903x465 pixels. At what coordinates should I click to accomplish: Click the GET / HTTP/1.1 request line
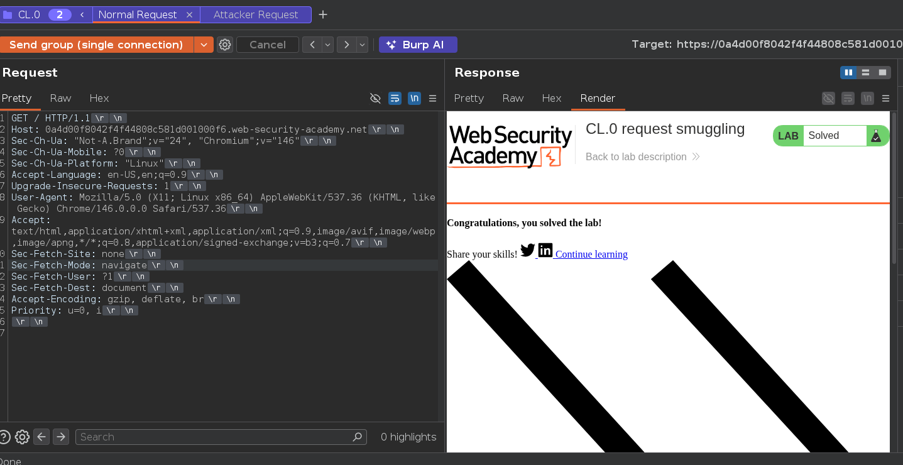[69, 118]
